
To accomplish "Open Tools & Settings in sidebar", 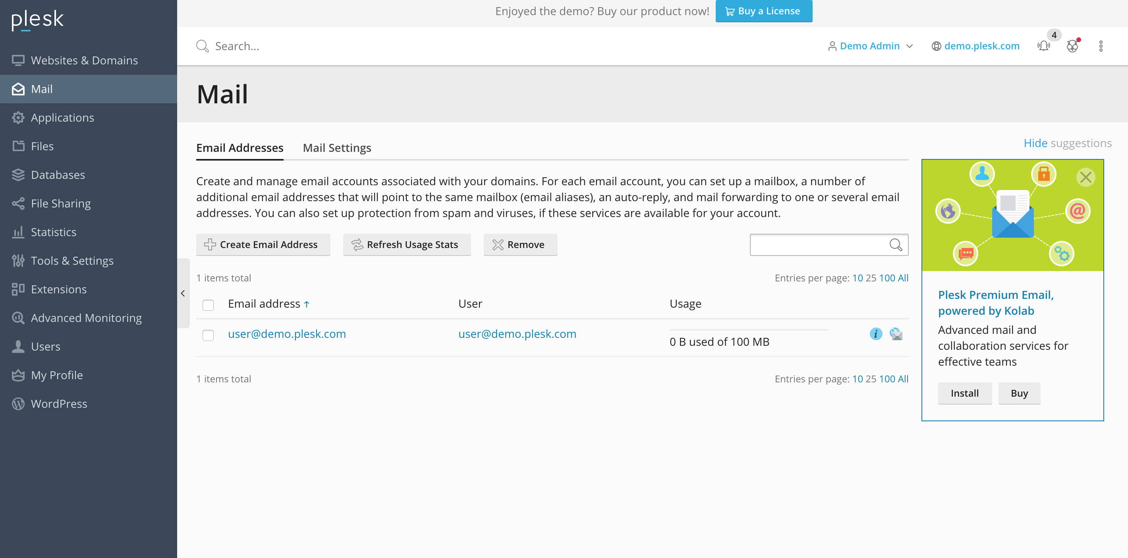I will [x=89, y=261].
